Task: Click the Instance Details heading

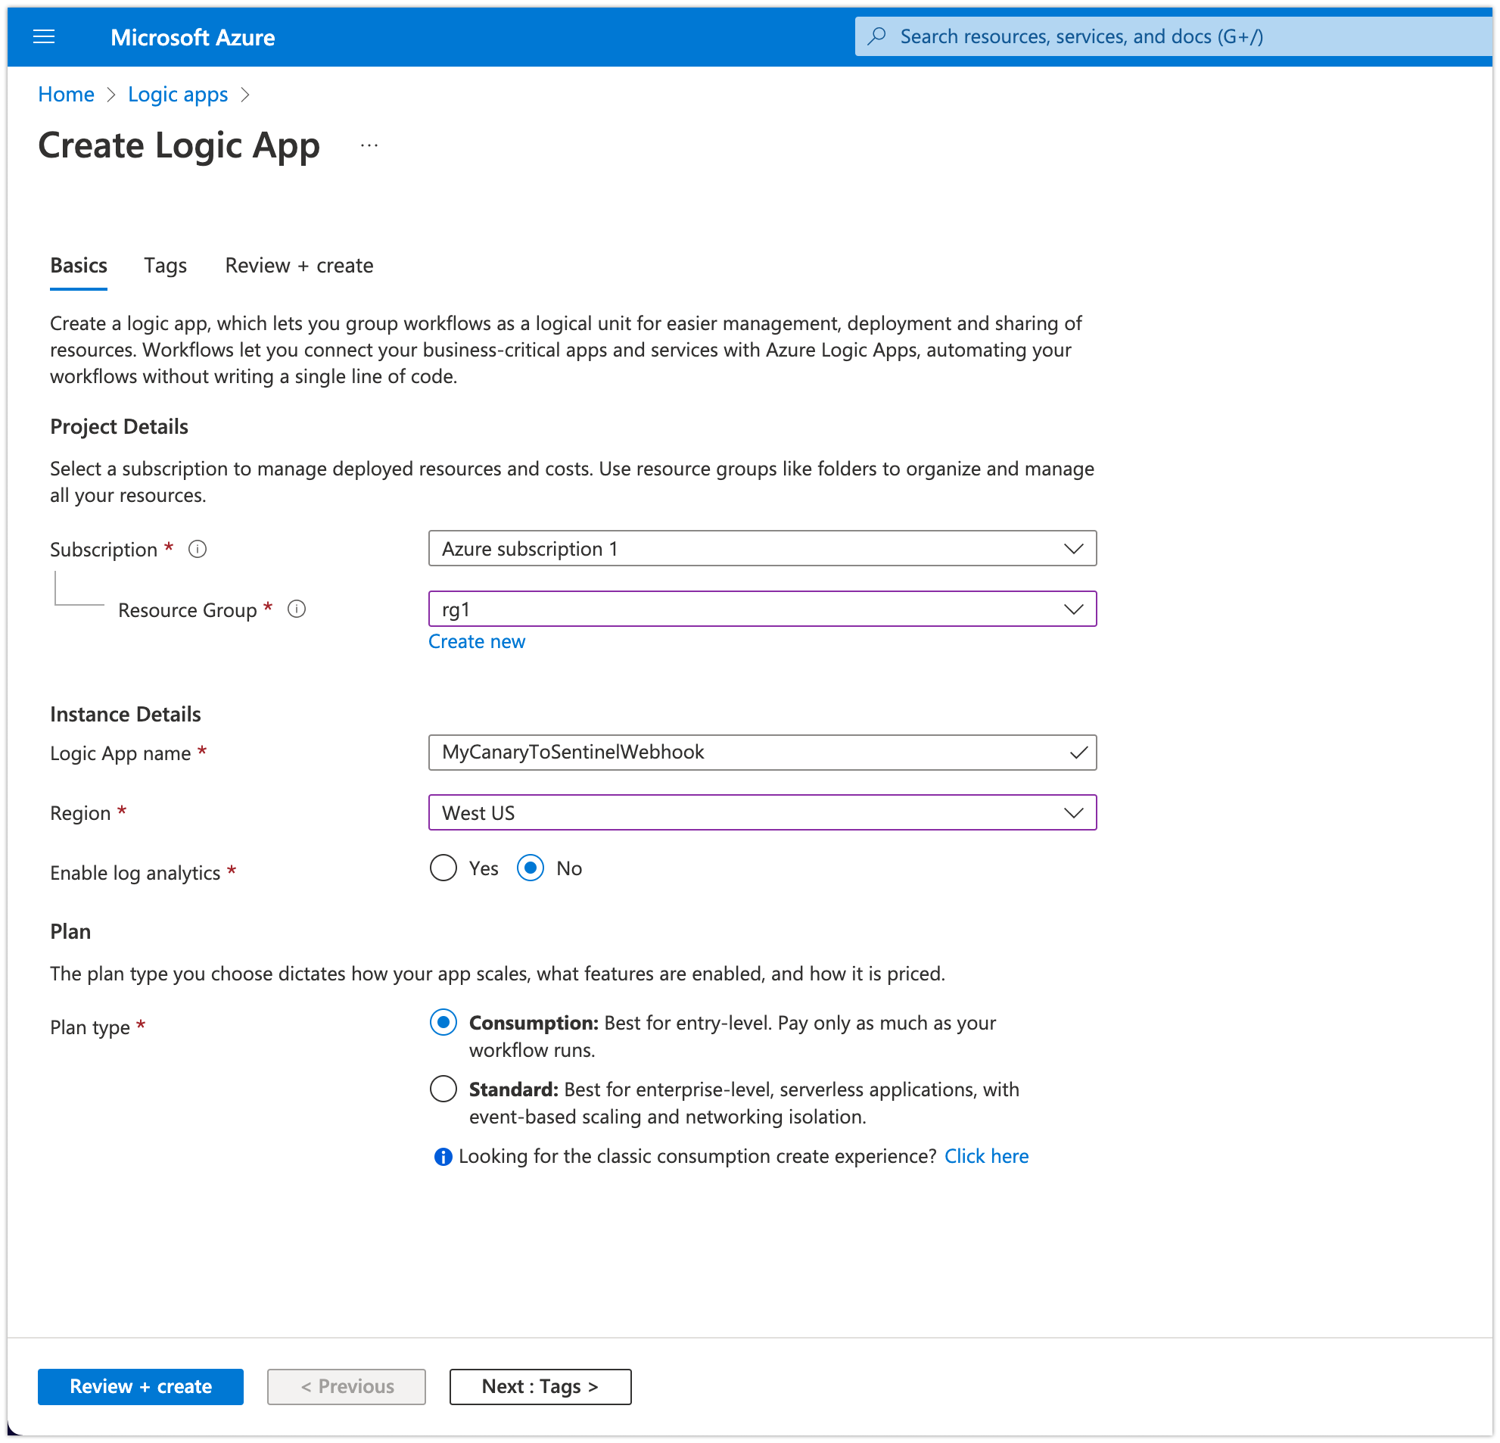Action: tap(126, 714)
